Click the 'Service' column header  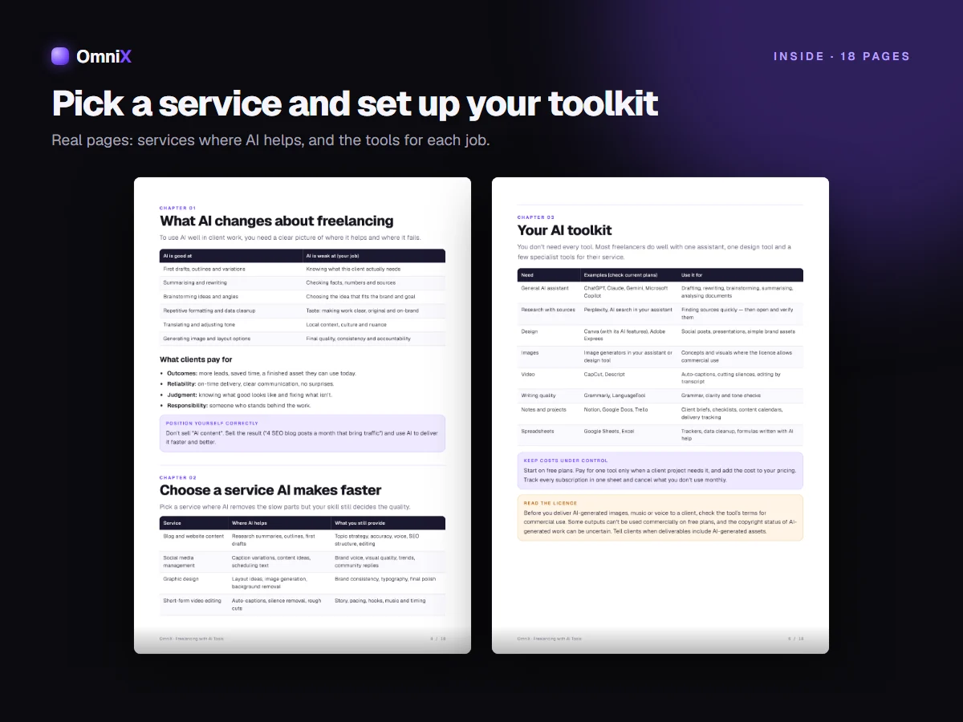click(194, 523)
